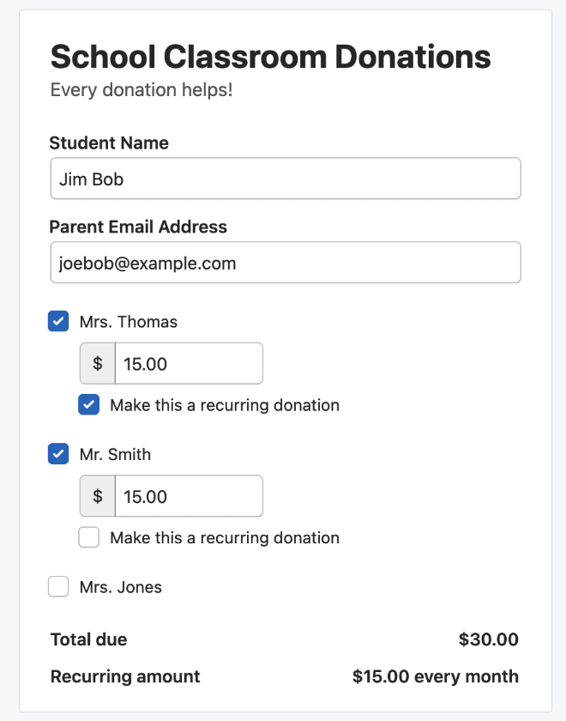Click the "Parent Email Address" label
The width and height of the screenshot is (566, 721).
click(x=138, y=227)
